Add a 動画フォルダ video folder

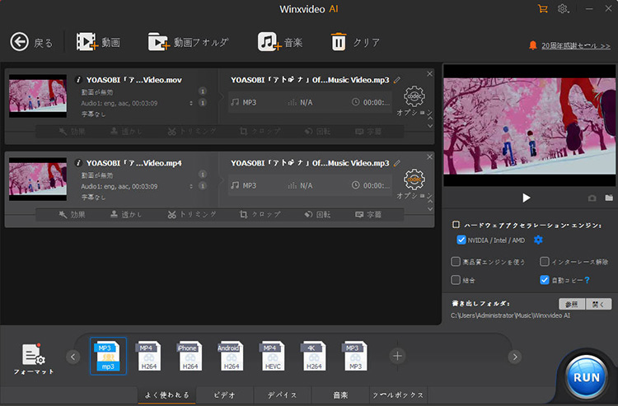pyautogui.click(x=189, y=42)
